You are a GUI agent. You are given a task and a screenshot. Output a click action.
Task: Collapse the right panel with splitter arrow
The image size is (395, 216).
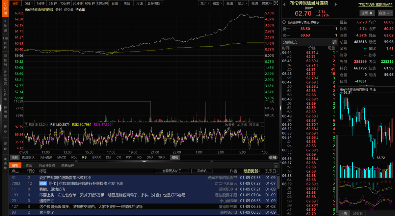click(280, 108)
